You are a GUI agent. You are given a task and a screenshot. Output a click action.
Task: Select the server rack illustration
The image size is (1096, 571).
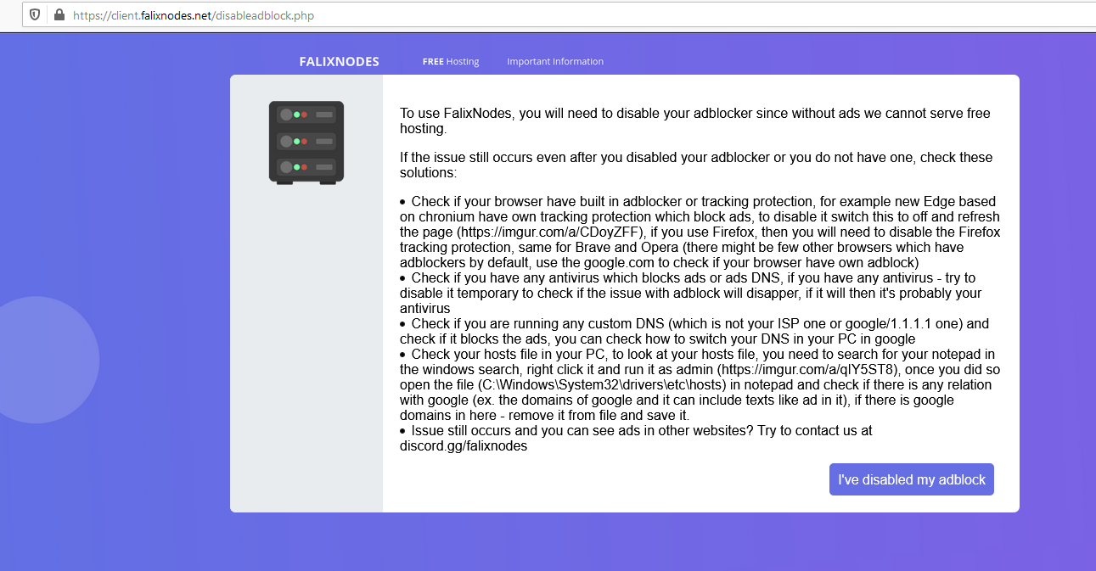click(306, 143)
